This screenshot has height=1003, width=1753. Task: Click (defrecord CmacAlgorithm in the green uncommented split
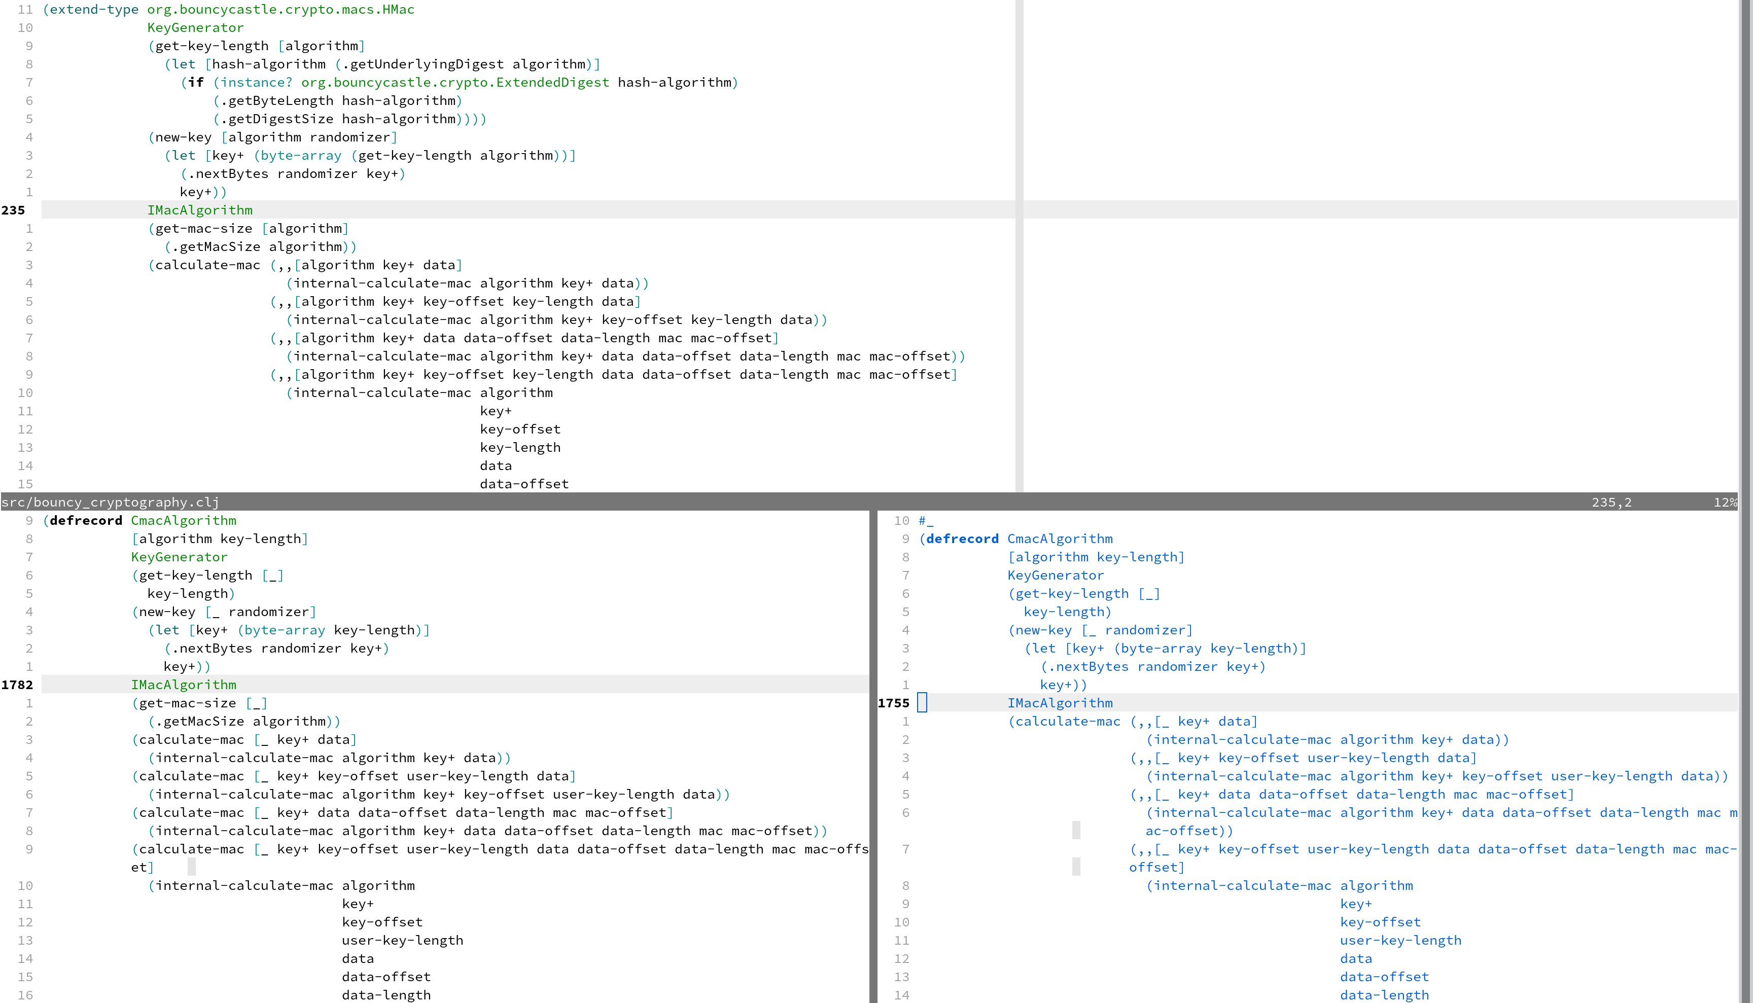(139, 521)
